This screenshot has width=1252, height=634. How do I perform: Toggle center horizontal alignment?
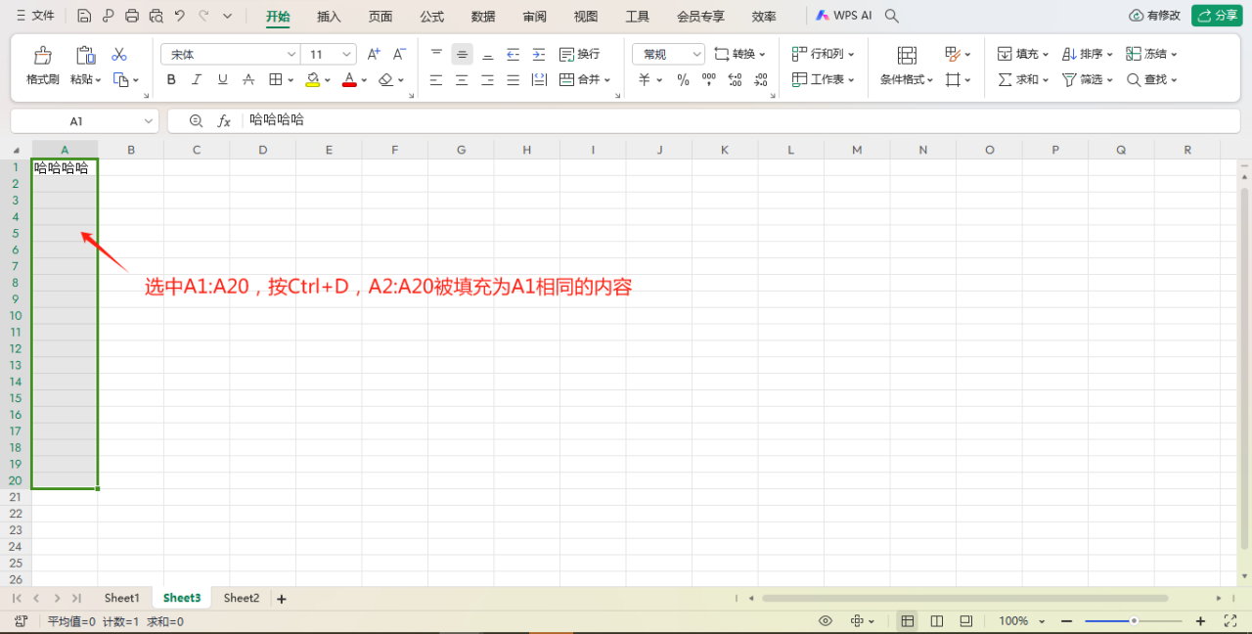[x=462, y=79]
